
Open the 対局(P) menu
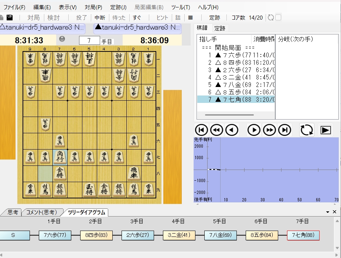point(93,7)
